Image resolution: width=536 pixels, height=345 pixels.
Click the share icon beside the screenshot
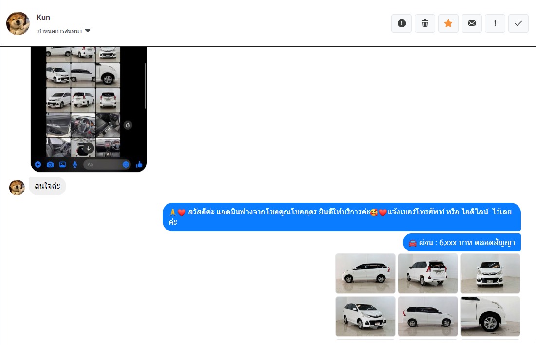(128, 125)
